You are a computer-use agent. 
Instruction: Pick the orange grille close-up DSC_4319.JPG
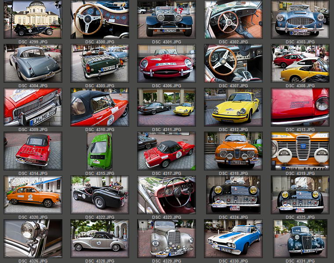[x=300, y=151]
